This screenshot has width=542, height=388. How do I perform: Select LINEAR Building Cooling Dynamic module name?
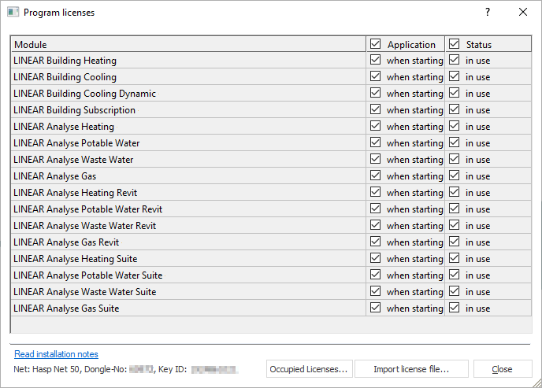85,94
